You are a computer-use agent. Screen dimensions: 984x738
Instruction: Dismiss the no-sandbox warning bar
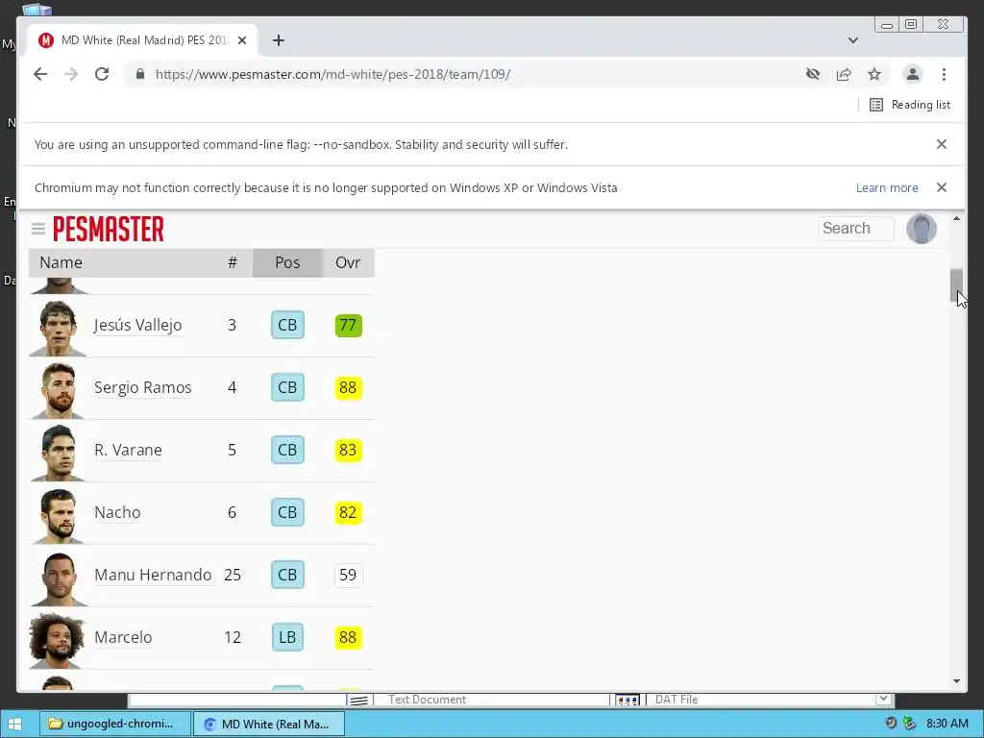pyautogui.click(x=942, y=144)
